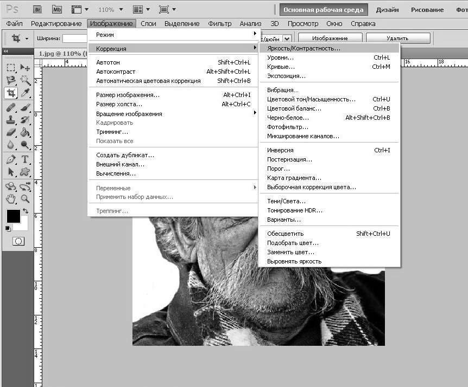Screen dimensions: 468x387
Task: Select the Type tool
Action: (x=25, y=159)
